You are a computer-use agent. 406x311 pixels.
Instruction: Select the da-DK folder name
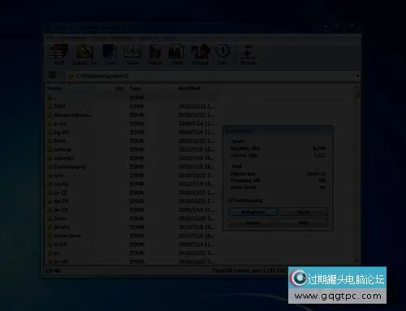61,201
